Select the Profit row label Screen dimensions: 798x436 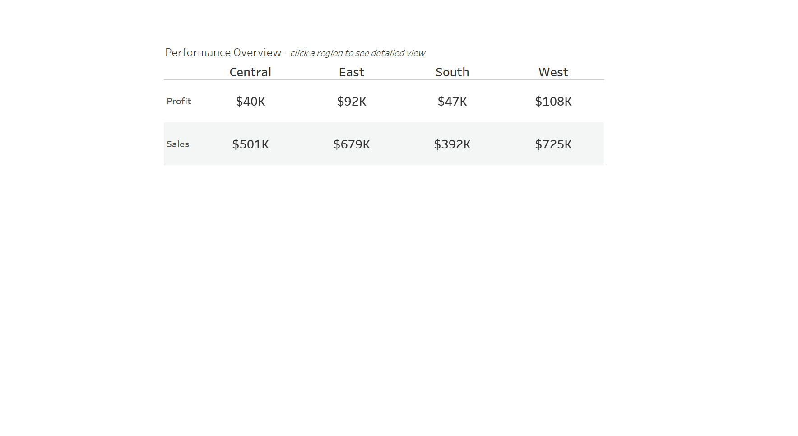179,101
